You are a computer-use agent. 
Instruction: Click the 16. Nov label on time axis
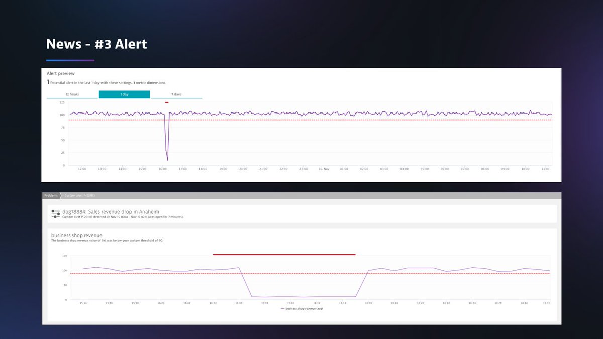coord(324,169)
